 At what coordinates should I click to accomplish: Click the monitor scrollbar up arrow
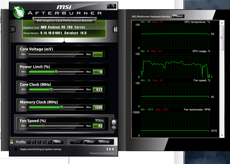coord(222,23)
